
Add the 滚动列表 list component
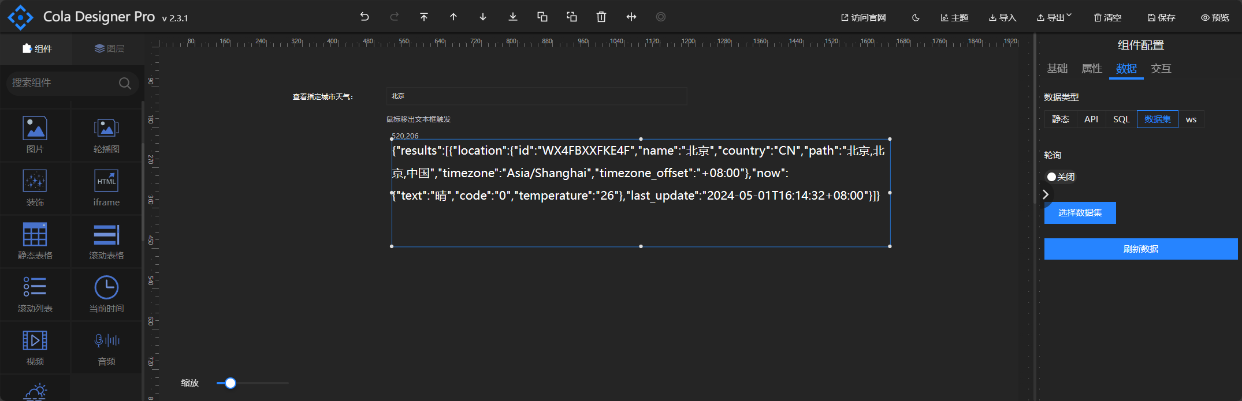click(x=35, y=294)
